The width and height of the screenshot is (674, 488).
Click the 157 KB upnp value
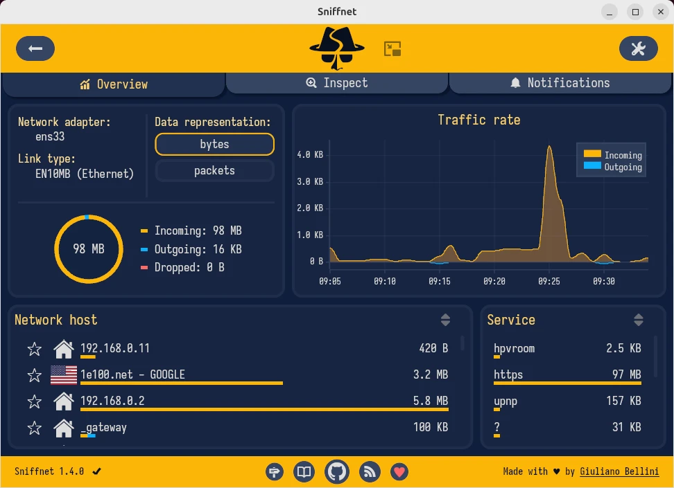pos(623,401)
